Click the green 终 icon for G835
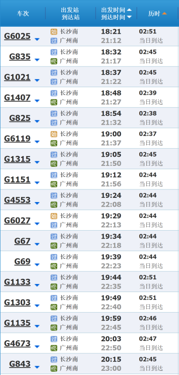 54,61
